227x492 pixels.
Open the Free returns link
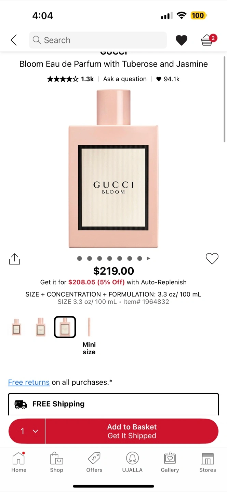coord(29,382)
